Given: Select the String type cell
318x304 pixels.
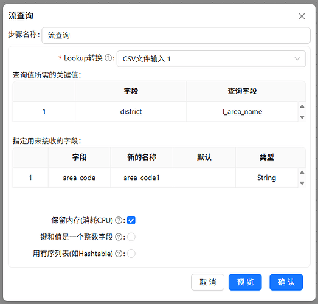Looking at the screenshot, I should 266,178.
